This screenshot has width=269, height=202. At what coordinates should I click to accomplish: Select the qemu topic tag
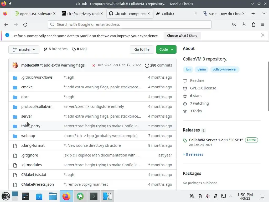point(201,69)
